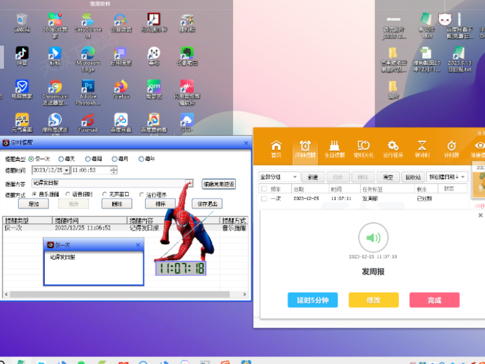This screenshot has height=364, width=485.
Task: Launch Firefox from the desktop
Action: pos(121,89)
